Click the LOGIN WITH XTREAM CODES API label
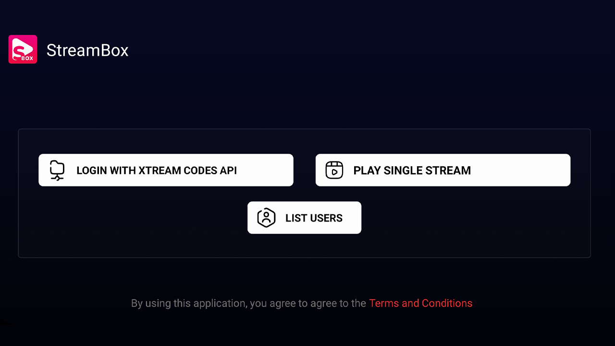The height and width of the screenshot is (346, 615). [x=157, y=170]
